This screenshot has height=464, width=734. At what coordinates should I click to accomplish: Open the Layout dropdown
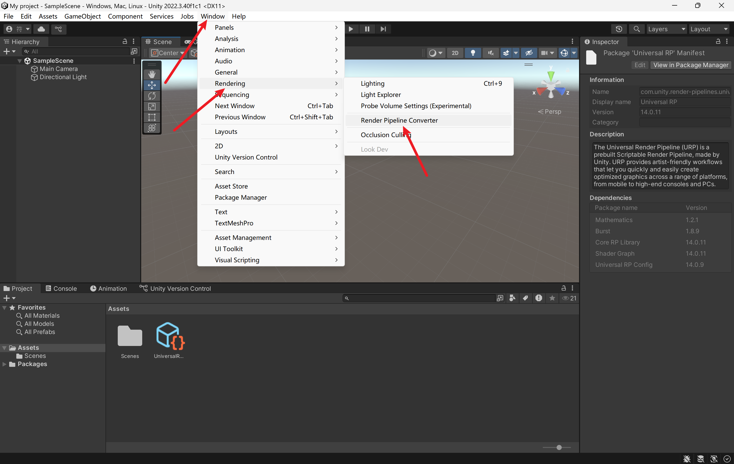709,29
